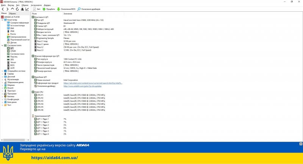
Task: Close the AIDA64 Ukrainian site banner
Action: click(301, 144)
